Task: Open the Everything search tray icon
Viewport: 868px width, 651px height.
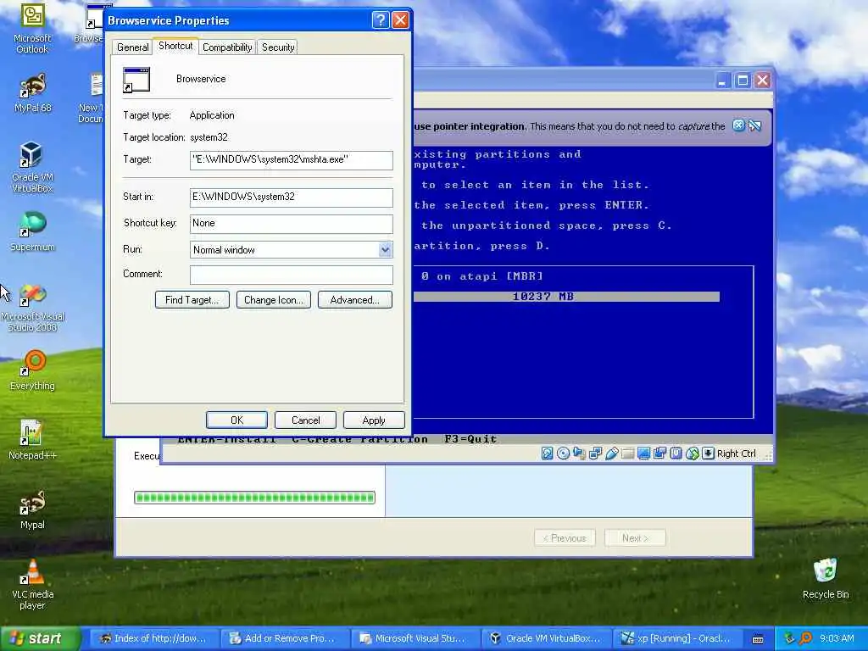Action: click(807, 638)
